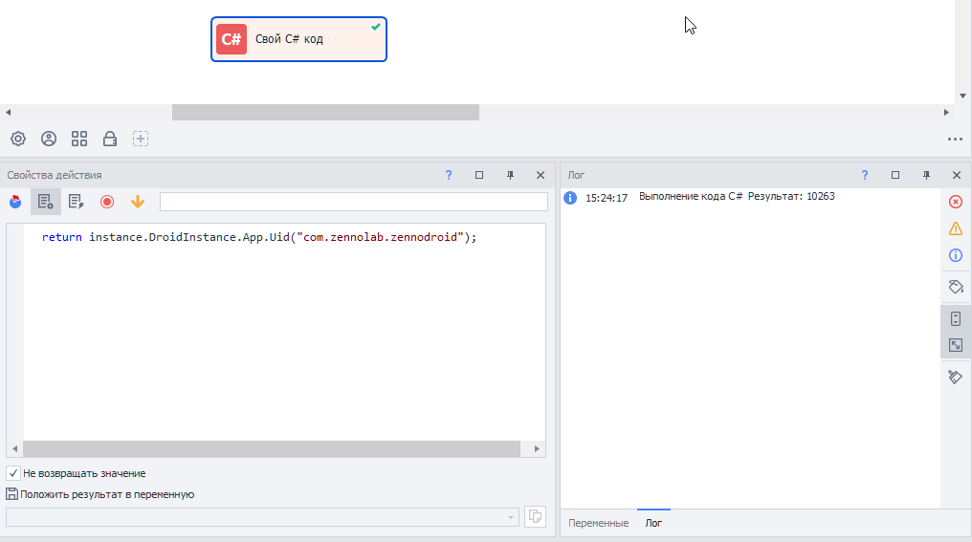
Task: Click the red error filter icon in log
Action: tap(955, 202)
